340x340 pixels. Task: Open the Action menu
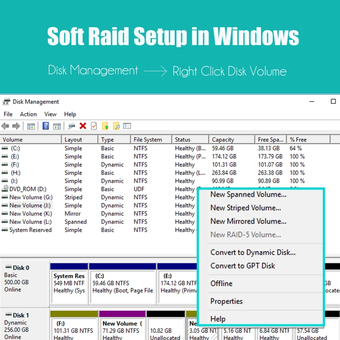click(x=28, y=114)
